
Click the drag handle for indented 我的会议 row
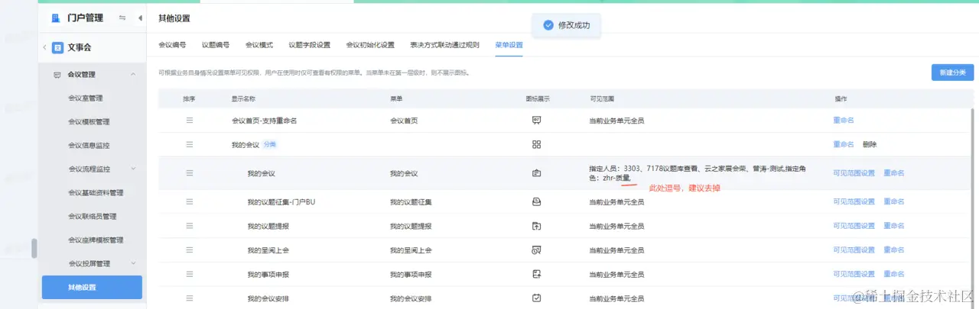click(x=190, y=173)
